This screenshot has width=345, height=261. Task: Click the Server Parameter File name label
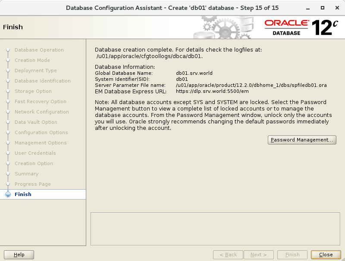click(x=130, y=85)
